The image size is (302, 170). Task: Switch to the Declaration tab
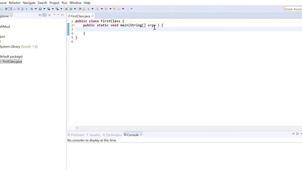[x=112, y=135]
